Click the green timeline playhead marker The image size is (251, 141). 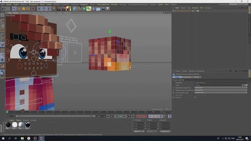[7, 112]
